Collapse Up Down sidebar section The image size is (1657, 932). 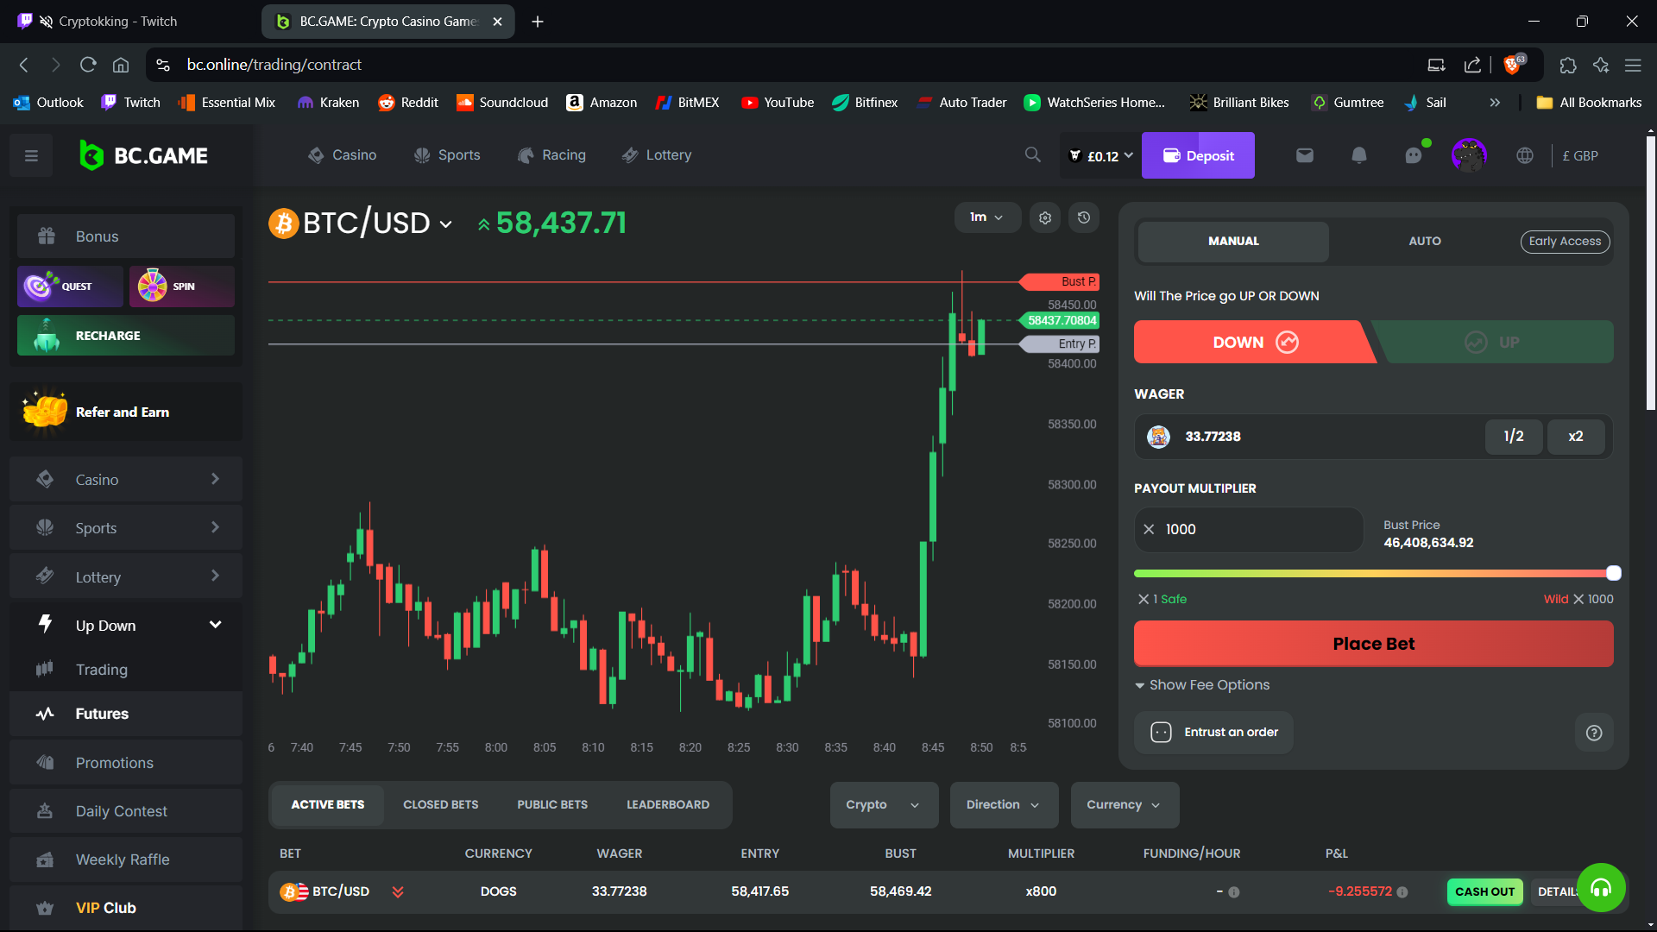126,626
